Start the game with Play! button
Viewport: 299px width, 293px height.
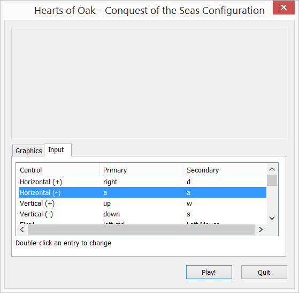tap(209, 272)
